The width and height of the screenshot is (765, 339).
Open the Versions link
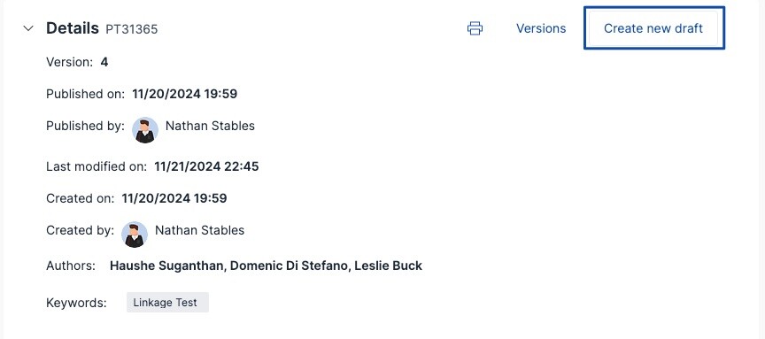tap(541, 28)
